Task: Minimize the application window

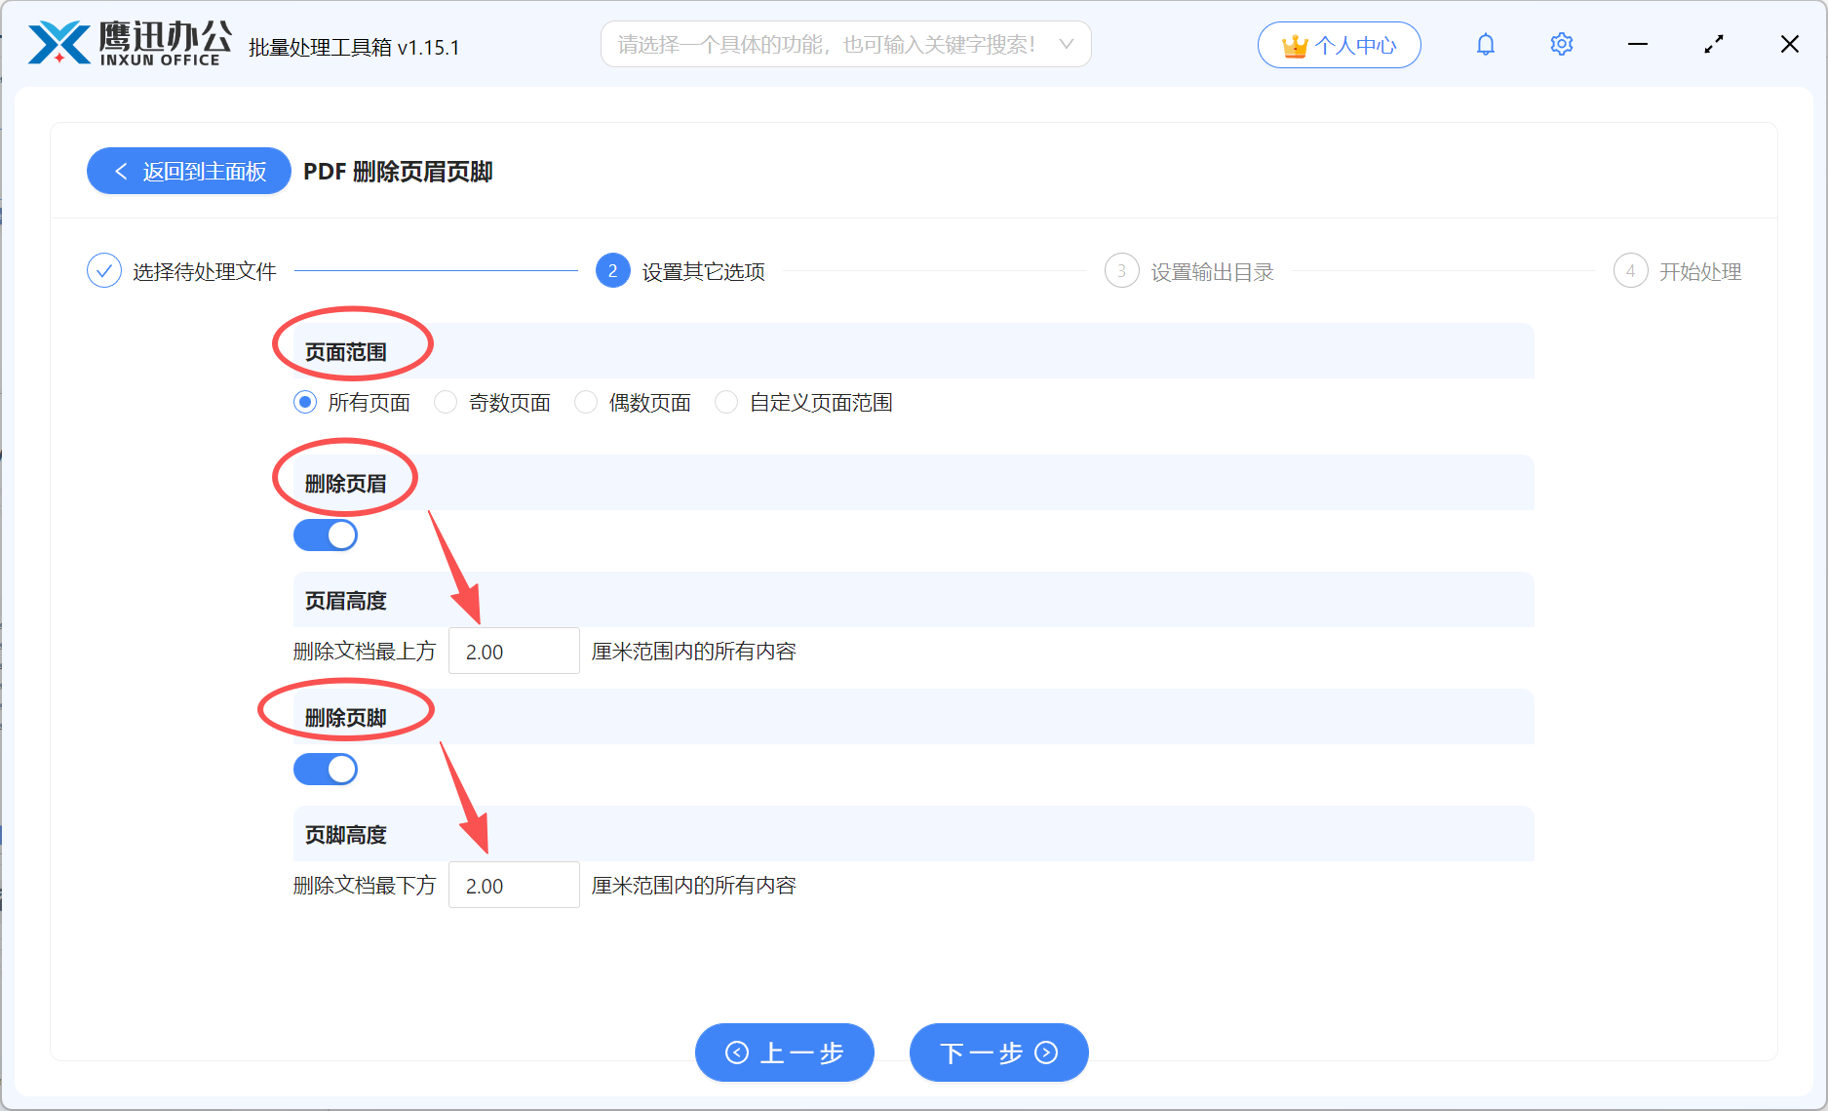Action: pyautogui.click(x=1638, y=45)
